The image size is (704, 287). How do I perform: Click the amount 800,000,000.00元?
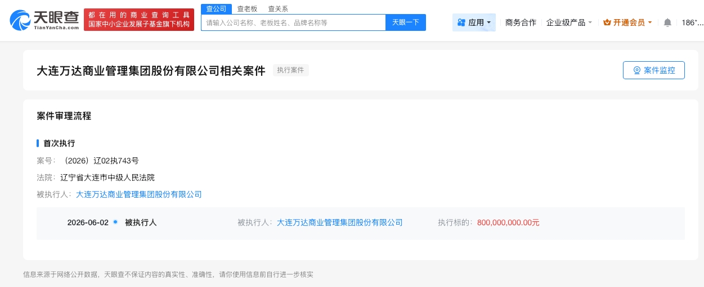tap(508, 222)
